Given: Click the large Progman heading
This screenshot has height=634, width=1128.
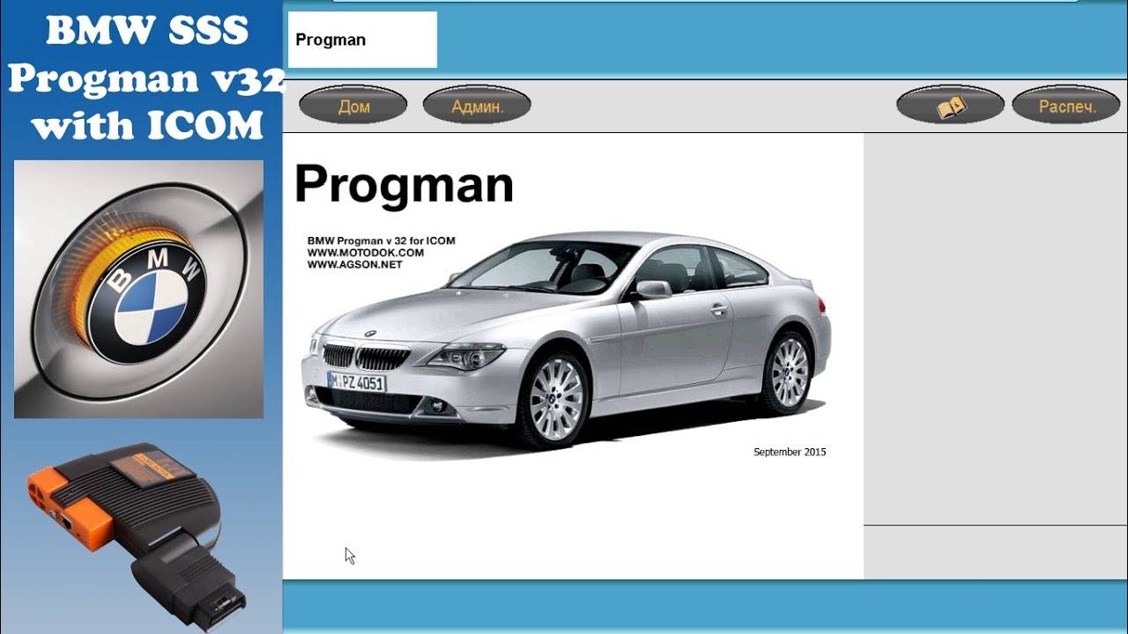Looking at the screenshot, I should [404, 184].
